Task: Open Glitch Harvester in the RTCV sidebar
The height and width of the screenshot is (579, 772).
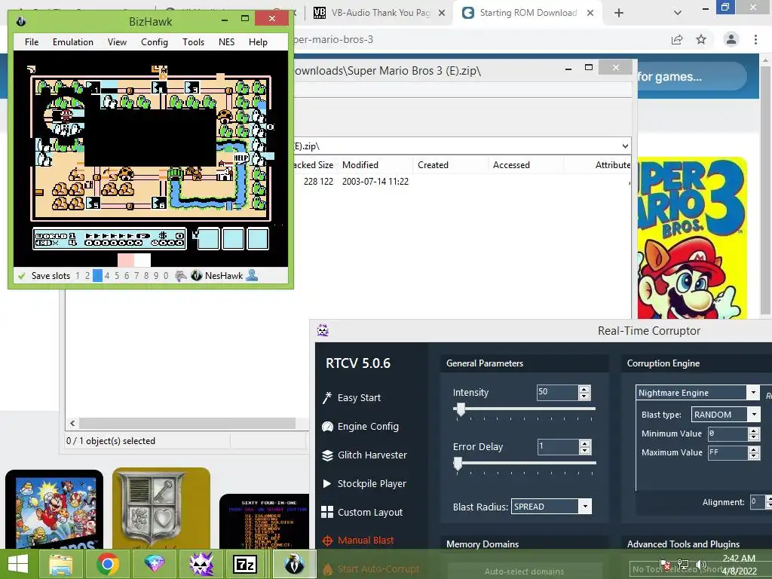Action: click(364, 455)
